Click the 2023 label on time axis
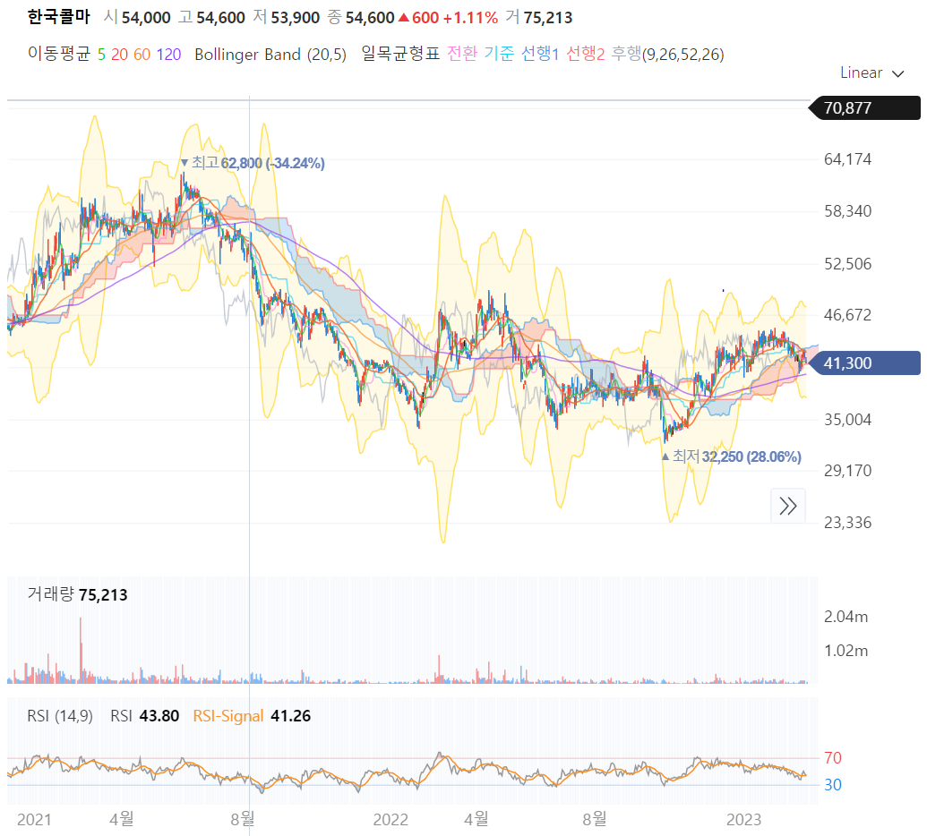Image resolution: width=927 pixels, height=836 pixels. click(743, 820)
